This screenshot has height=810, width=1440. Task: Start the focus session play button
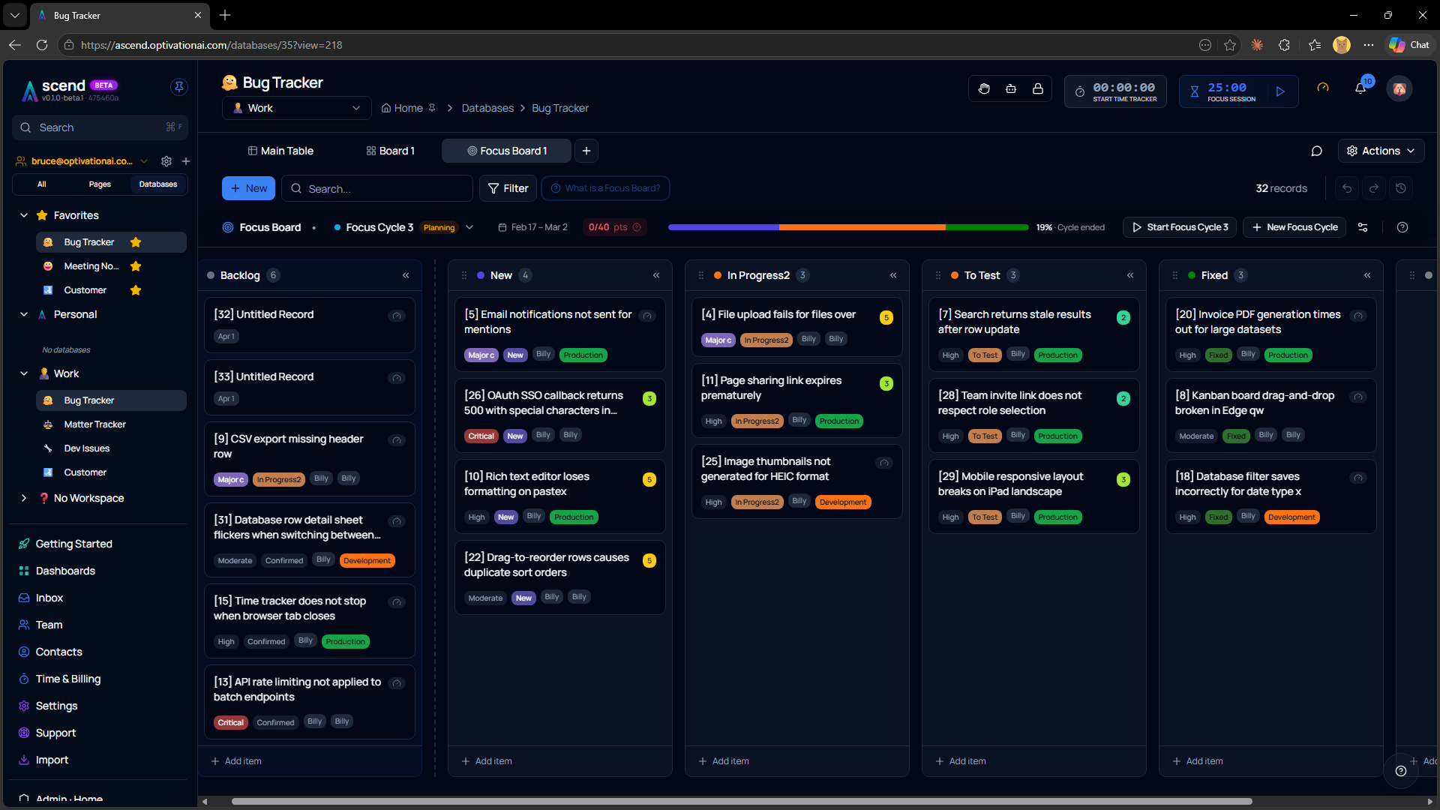[1280, 91]
